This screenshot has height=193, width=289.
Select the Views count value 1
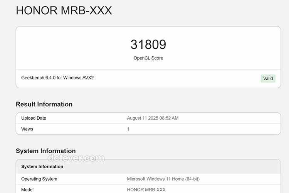(128, 129)
